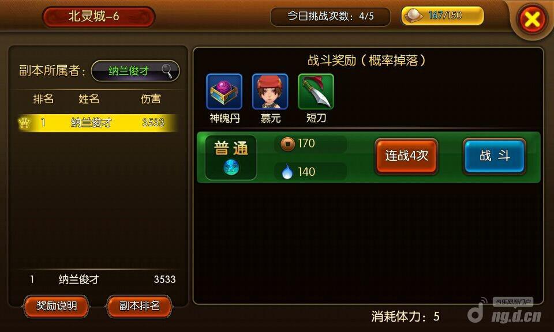Select the 慕元 character reward portrait
This screenshot has height=332, width=554.
(x=270, y=92)
